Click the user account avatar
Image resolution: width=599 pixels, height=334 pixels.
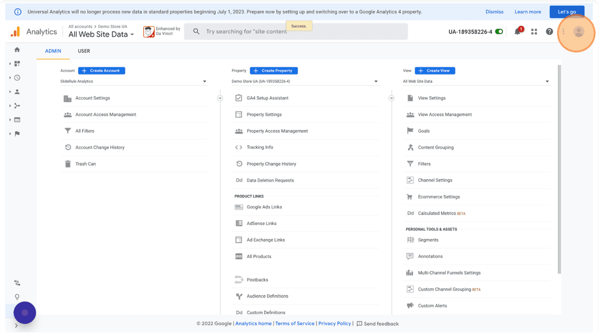tap(579, 31)
